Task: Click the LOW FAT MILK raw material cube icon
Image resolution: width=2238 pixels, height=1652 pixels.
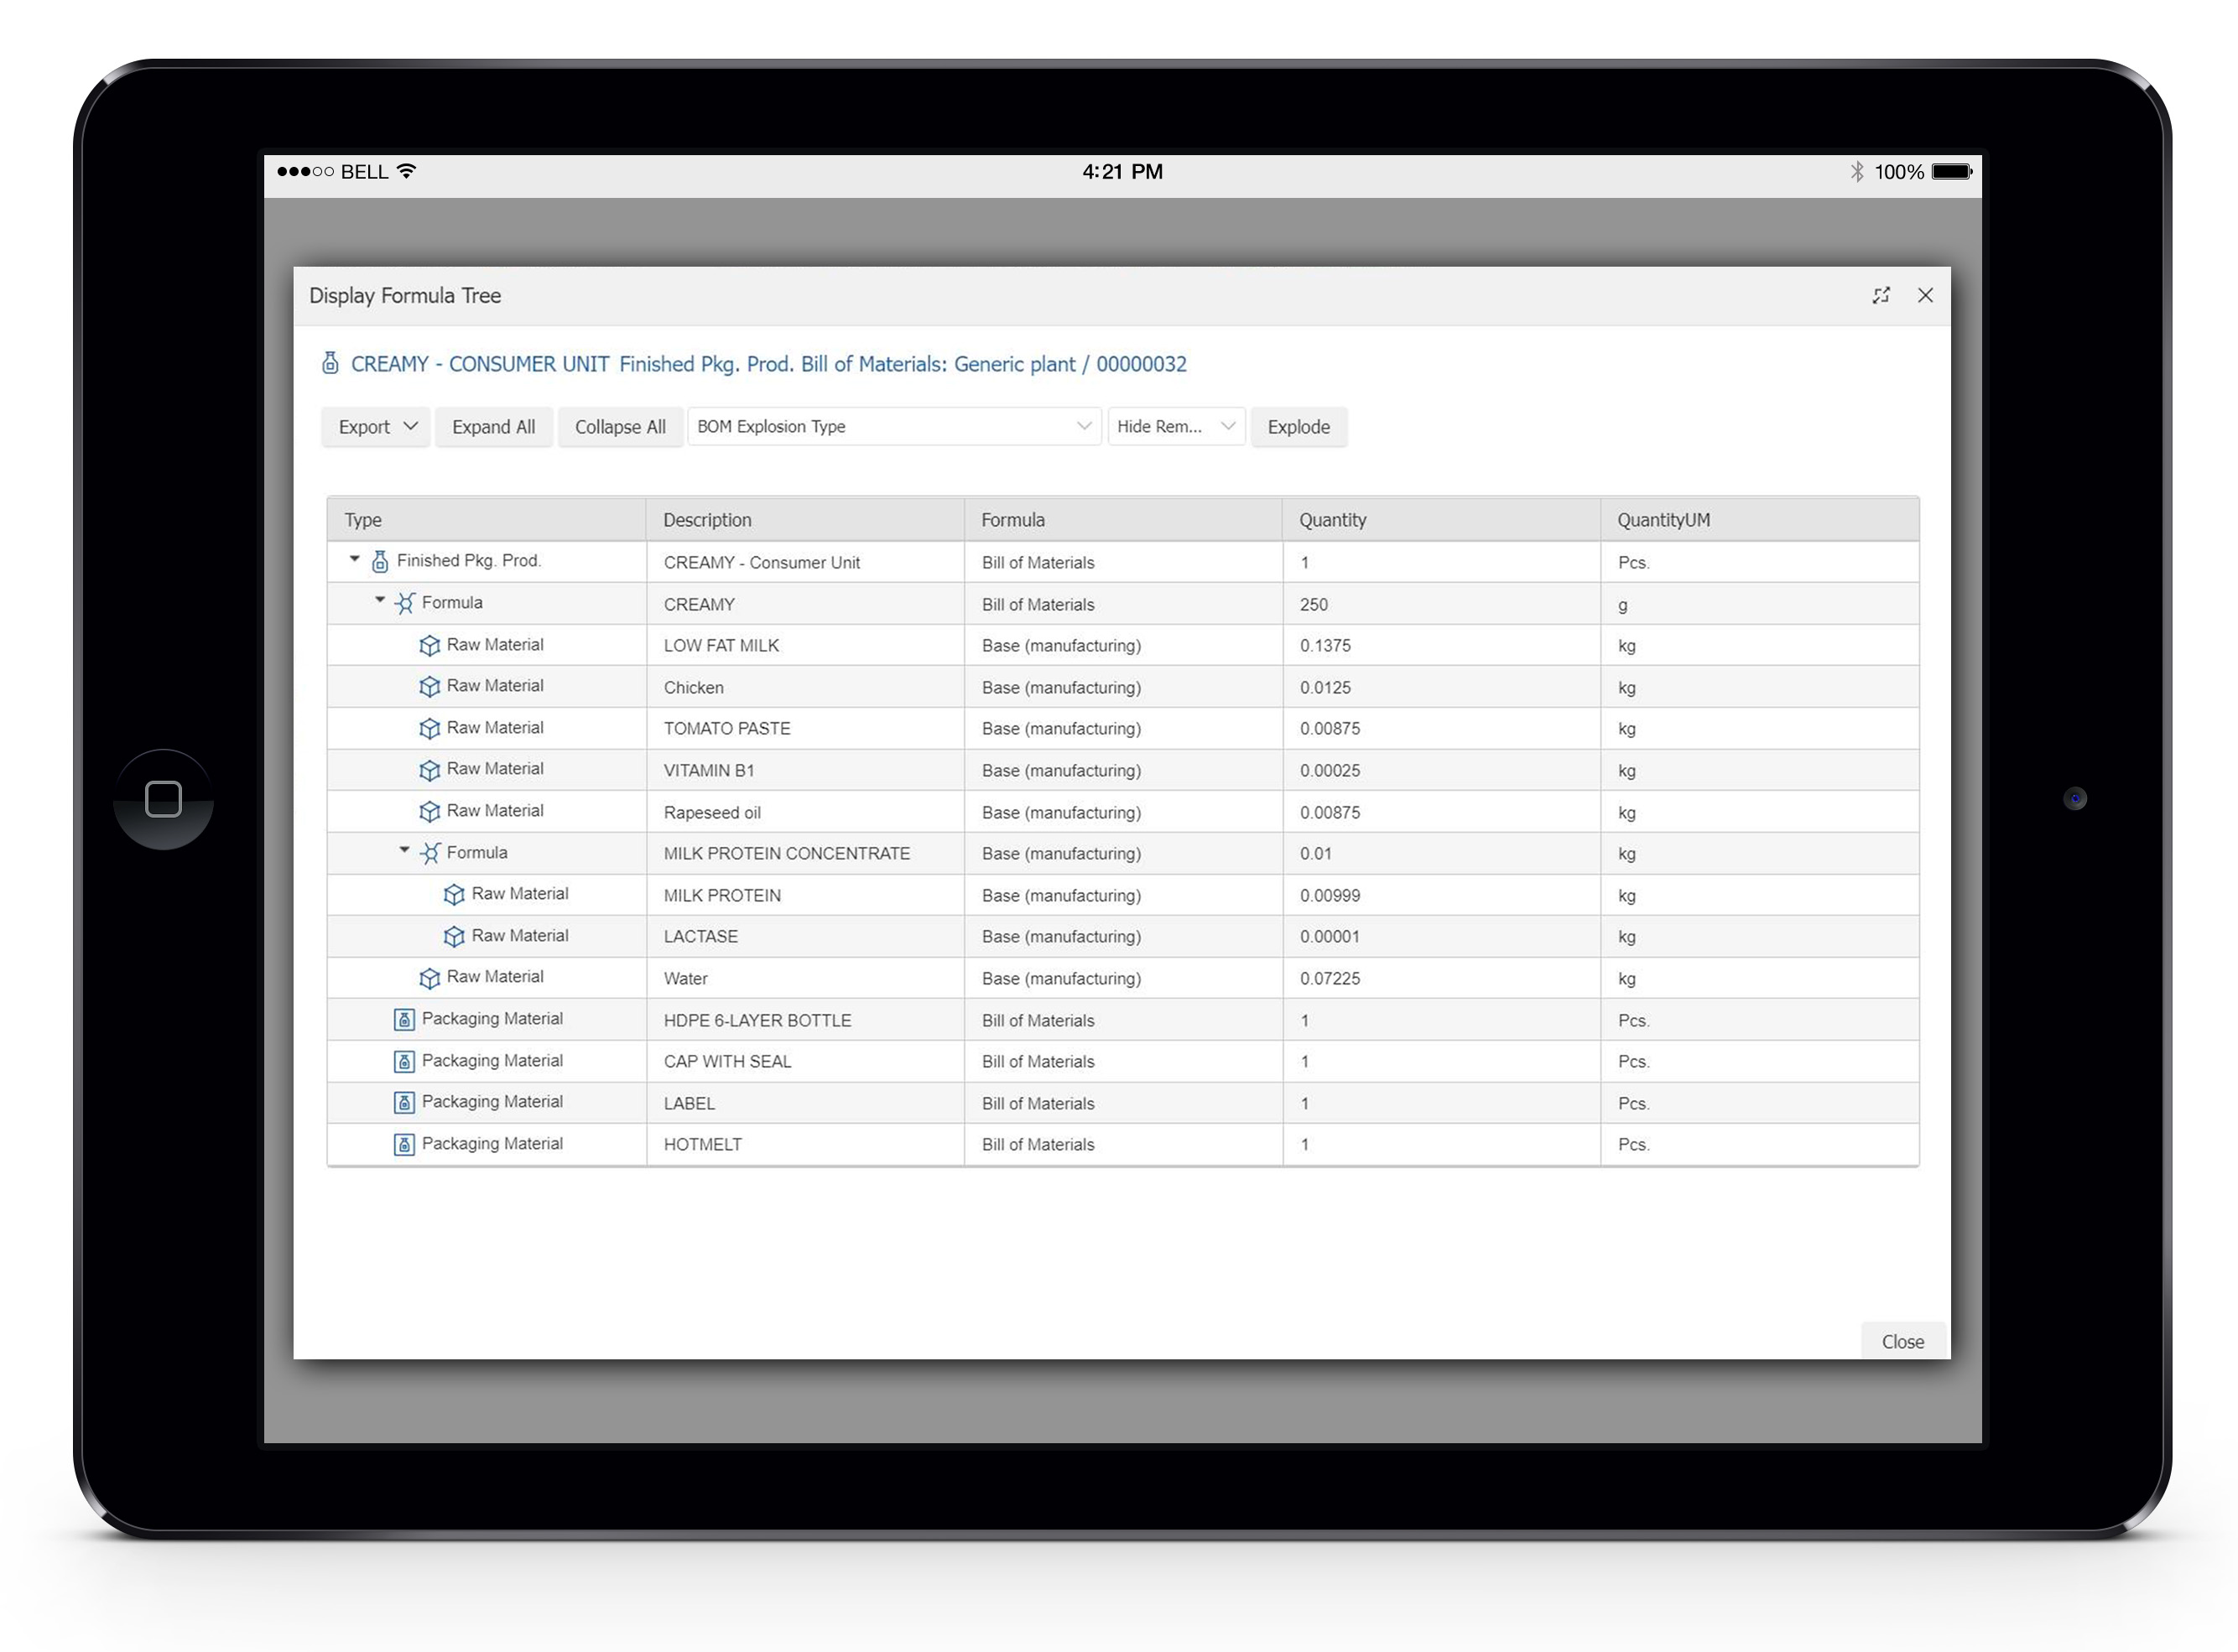Action: pos(429,646)
